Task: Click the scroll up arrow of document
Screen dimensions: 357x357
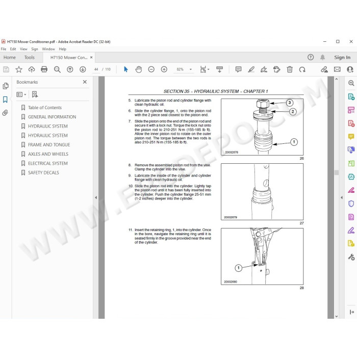Action: click(337, 79)
